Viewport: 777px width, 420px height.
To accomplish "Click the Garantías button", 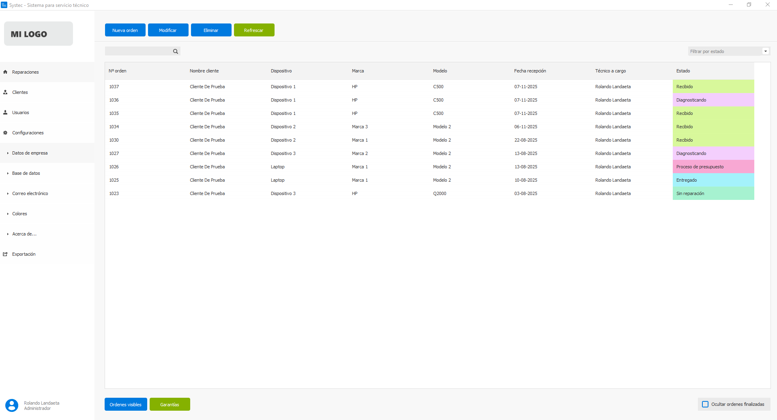I will pyautogui.click(x=170, y=405).
